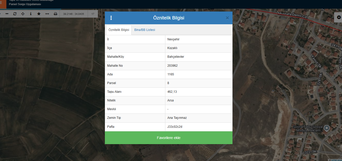Click the İl row label
The image size is (342, 161).
[108, 40]
